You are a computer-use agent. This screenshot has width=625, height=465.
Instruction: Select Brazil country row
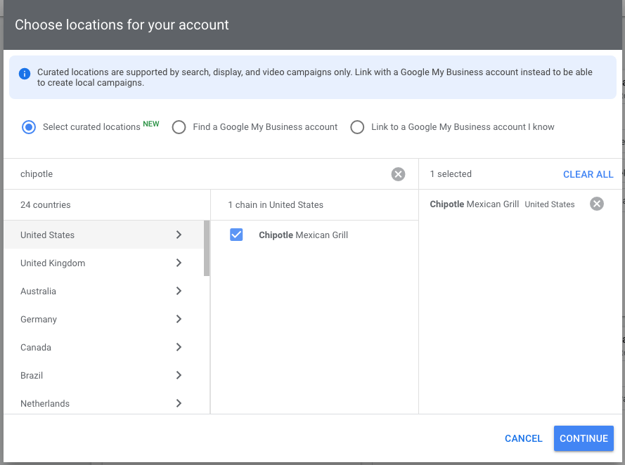103,375
